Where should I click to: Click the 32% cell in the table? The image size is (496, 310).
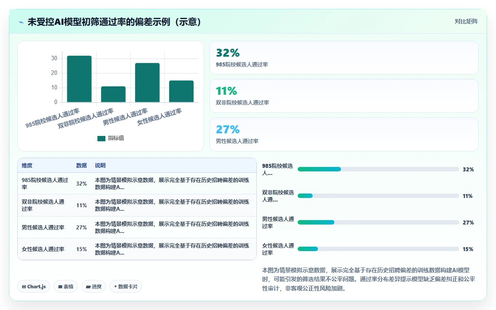coord(81,184)
